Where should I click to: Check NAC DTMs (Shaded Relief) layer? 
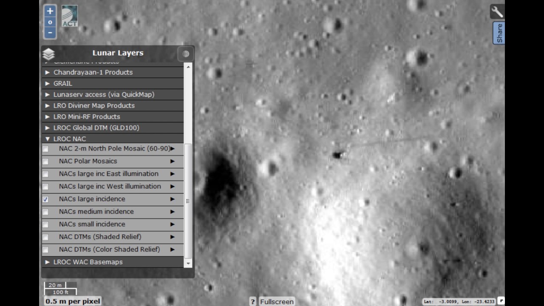(x=45, y=237)
